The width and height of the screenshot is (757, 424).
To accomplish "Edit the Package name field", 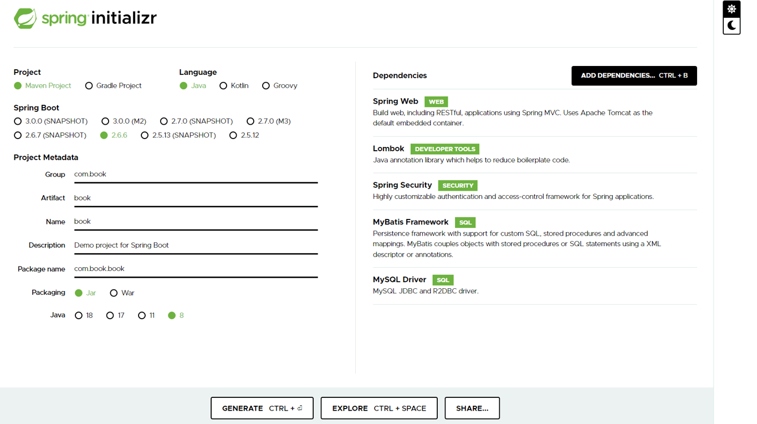I will point(196,269).
